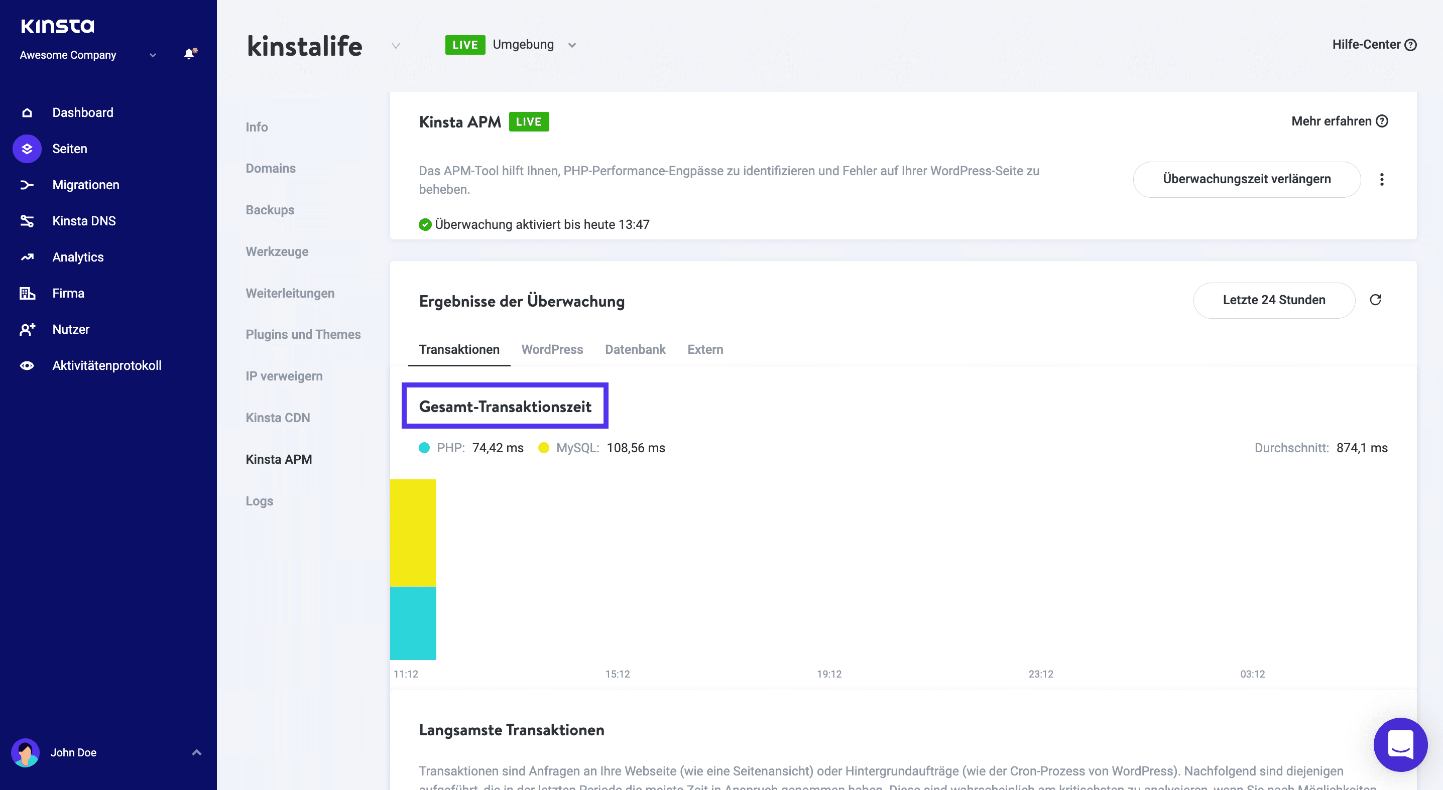Click John Doe avatar
The image size is (1443, 790).
click(25, 752)
